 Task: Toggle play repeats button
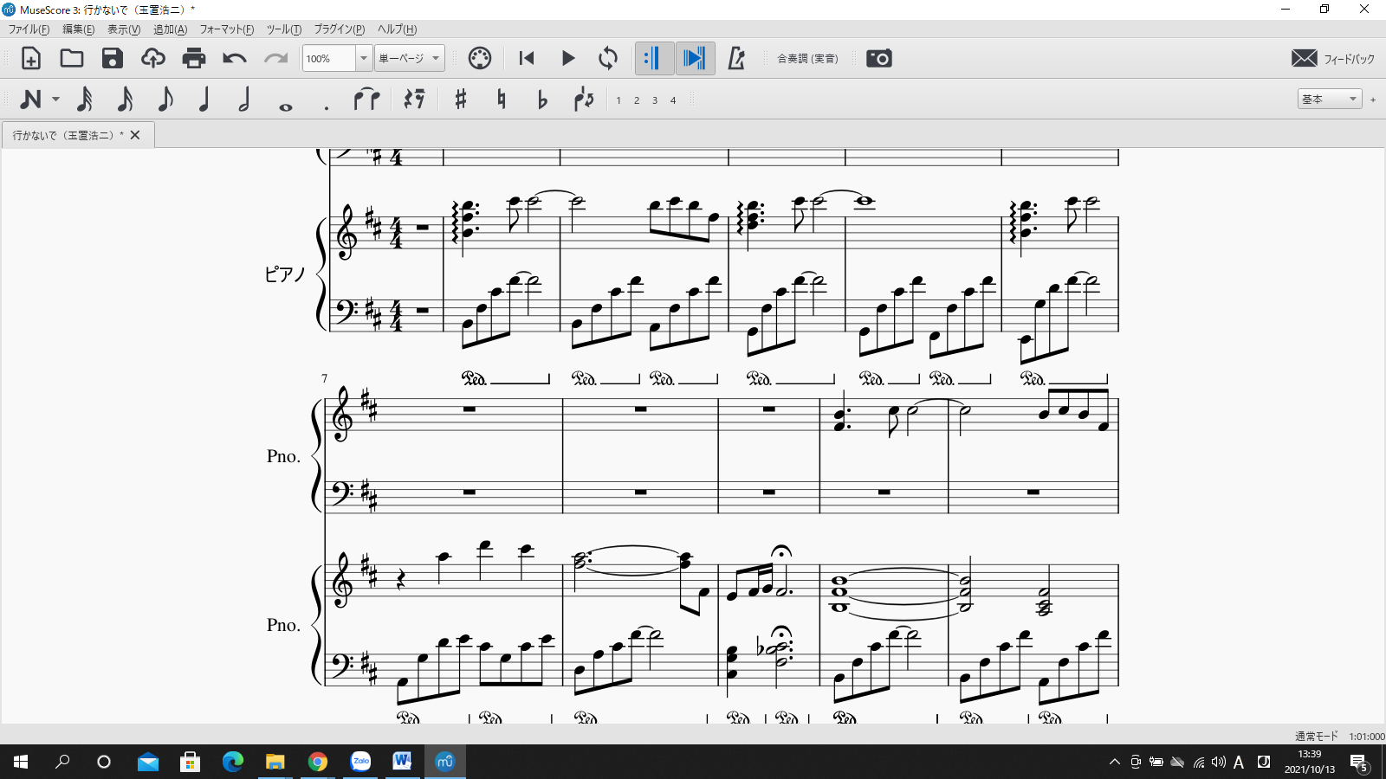pyautogui.click(x=653, y=59)
